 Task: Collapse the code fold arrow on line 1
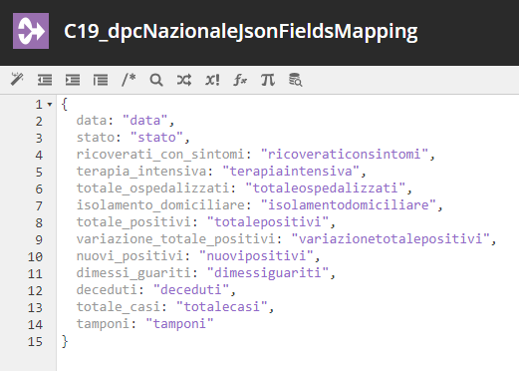tap(50, 105)
